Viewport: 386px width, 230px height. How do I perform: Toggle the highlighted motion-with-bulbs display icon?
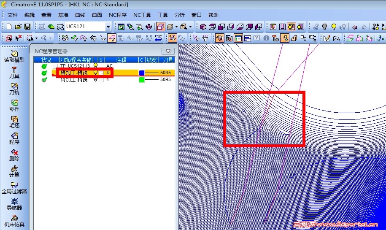(292, 27)
